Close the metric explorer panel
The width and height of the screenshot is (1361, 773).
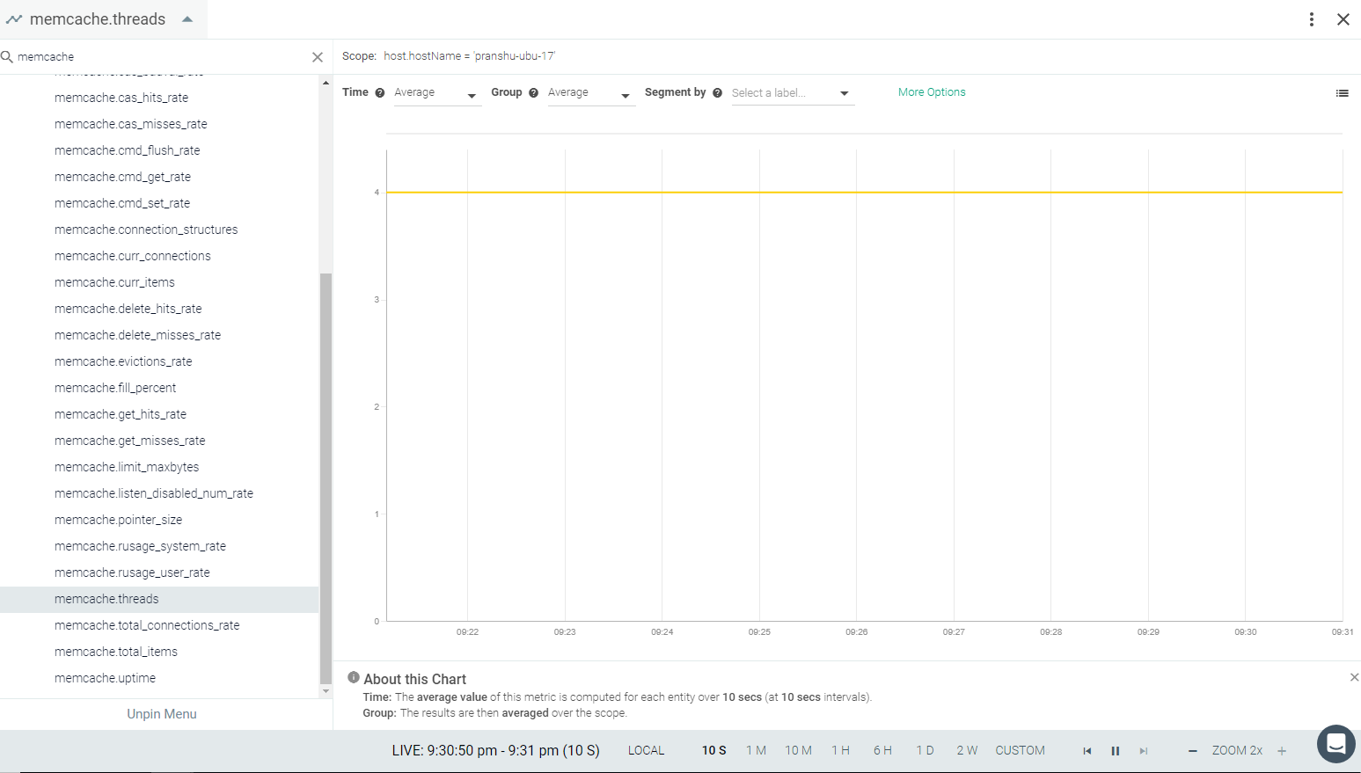point(1343,19)
